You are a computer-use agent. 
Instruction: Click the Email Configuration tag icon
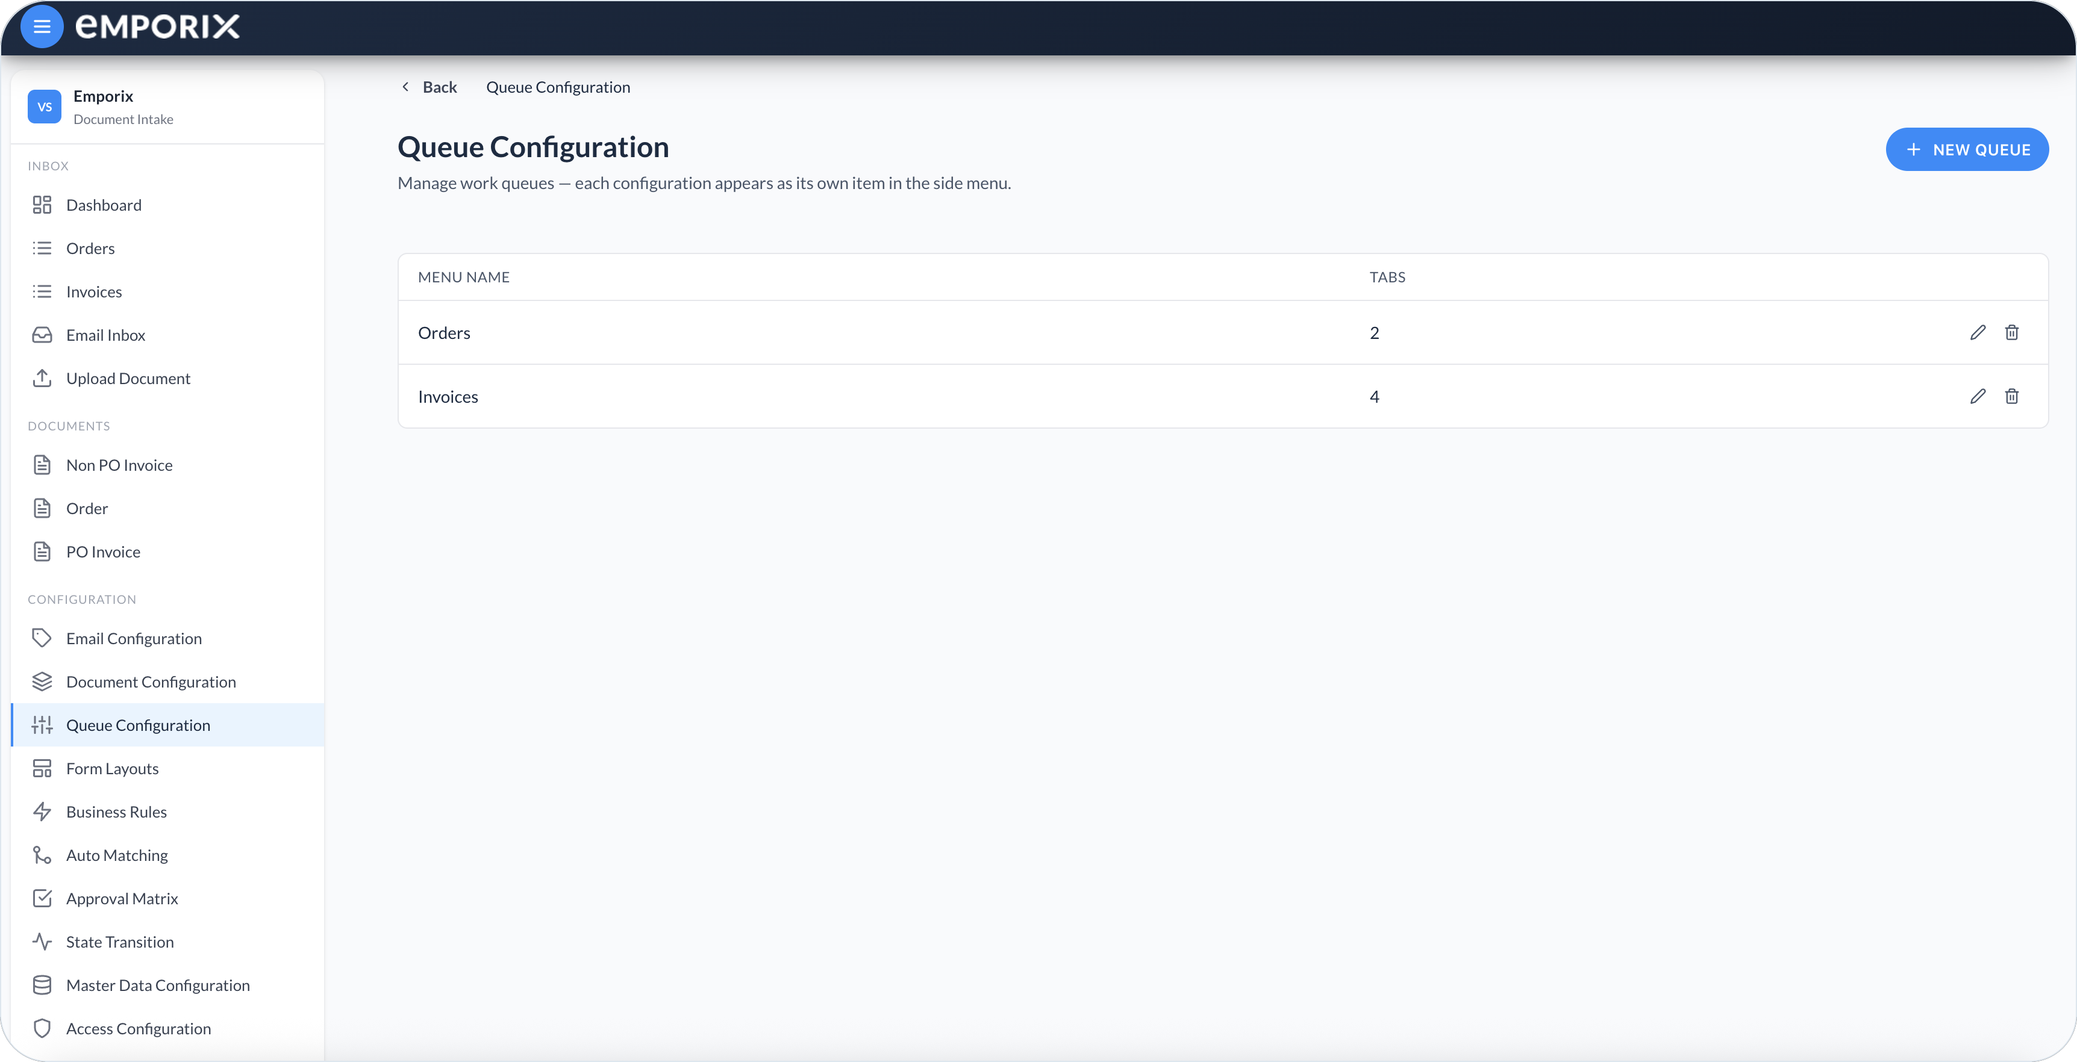click(42, 638)
